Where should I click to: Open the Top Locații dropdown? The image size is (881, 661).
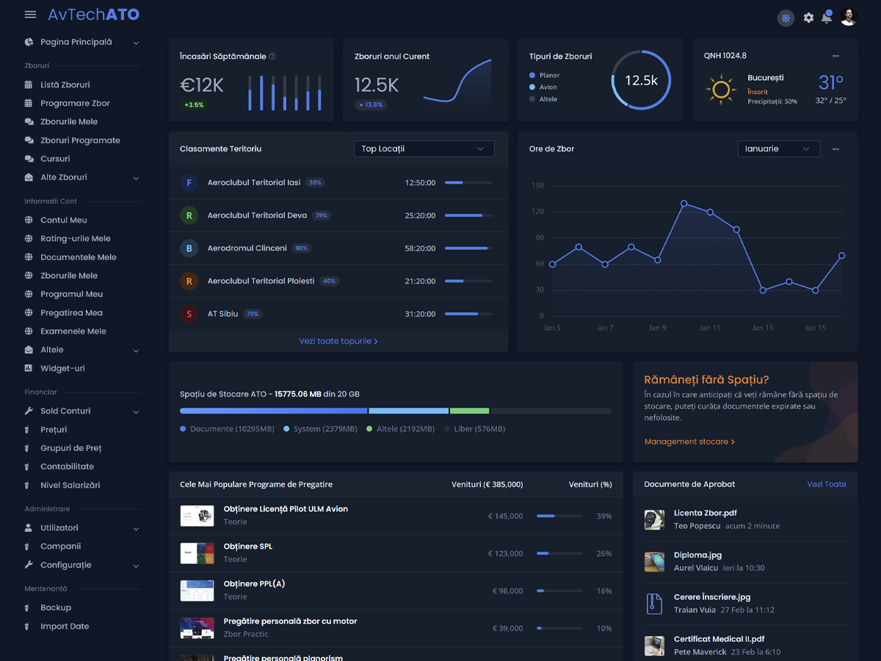tap(424, 149)
